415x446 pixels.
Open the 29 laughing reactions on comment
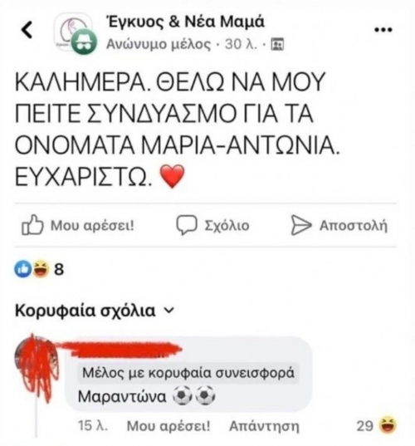point(377,426)
